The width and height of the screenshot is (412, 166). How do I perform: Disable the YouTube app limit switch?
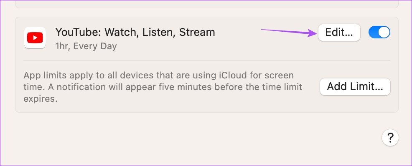click(379, 32)
